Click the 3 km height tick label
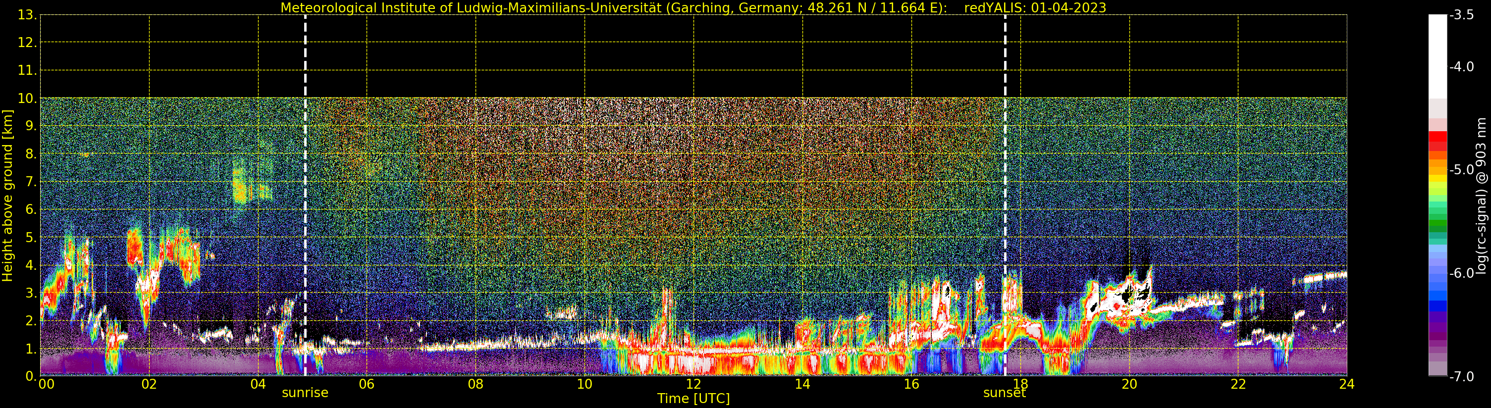The image size is (1491, 408). [x=31, y=293]
